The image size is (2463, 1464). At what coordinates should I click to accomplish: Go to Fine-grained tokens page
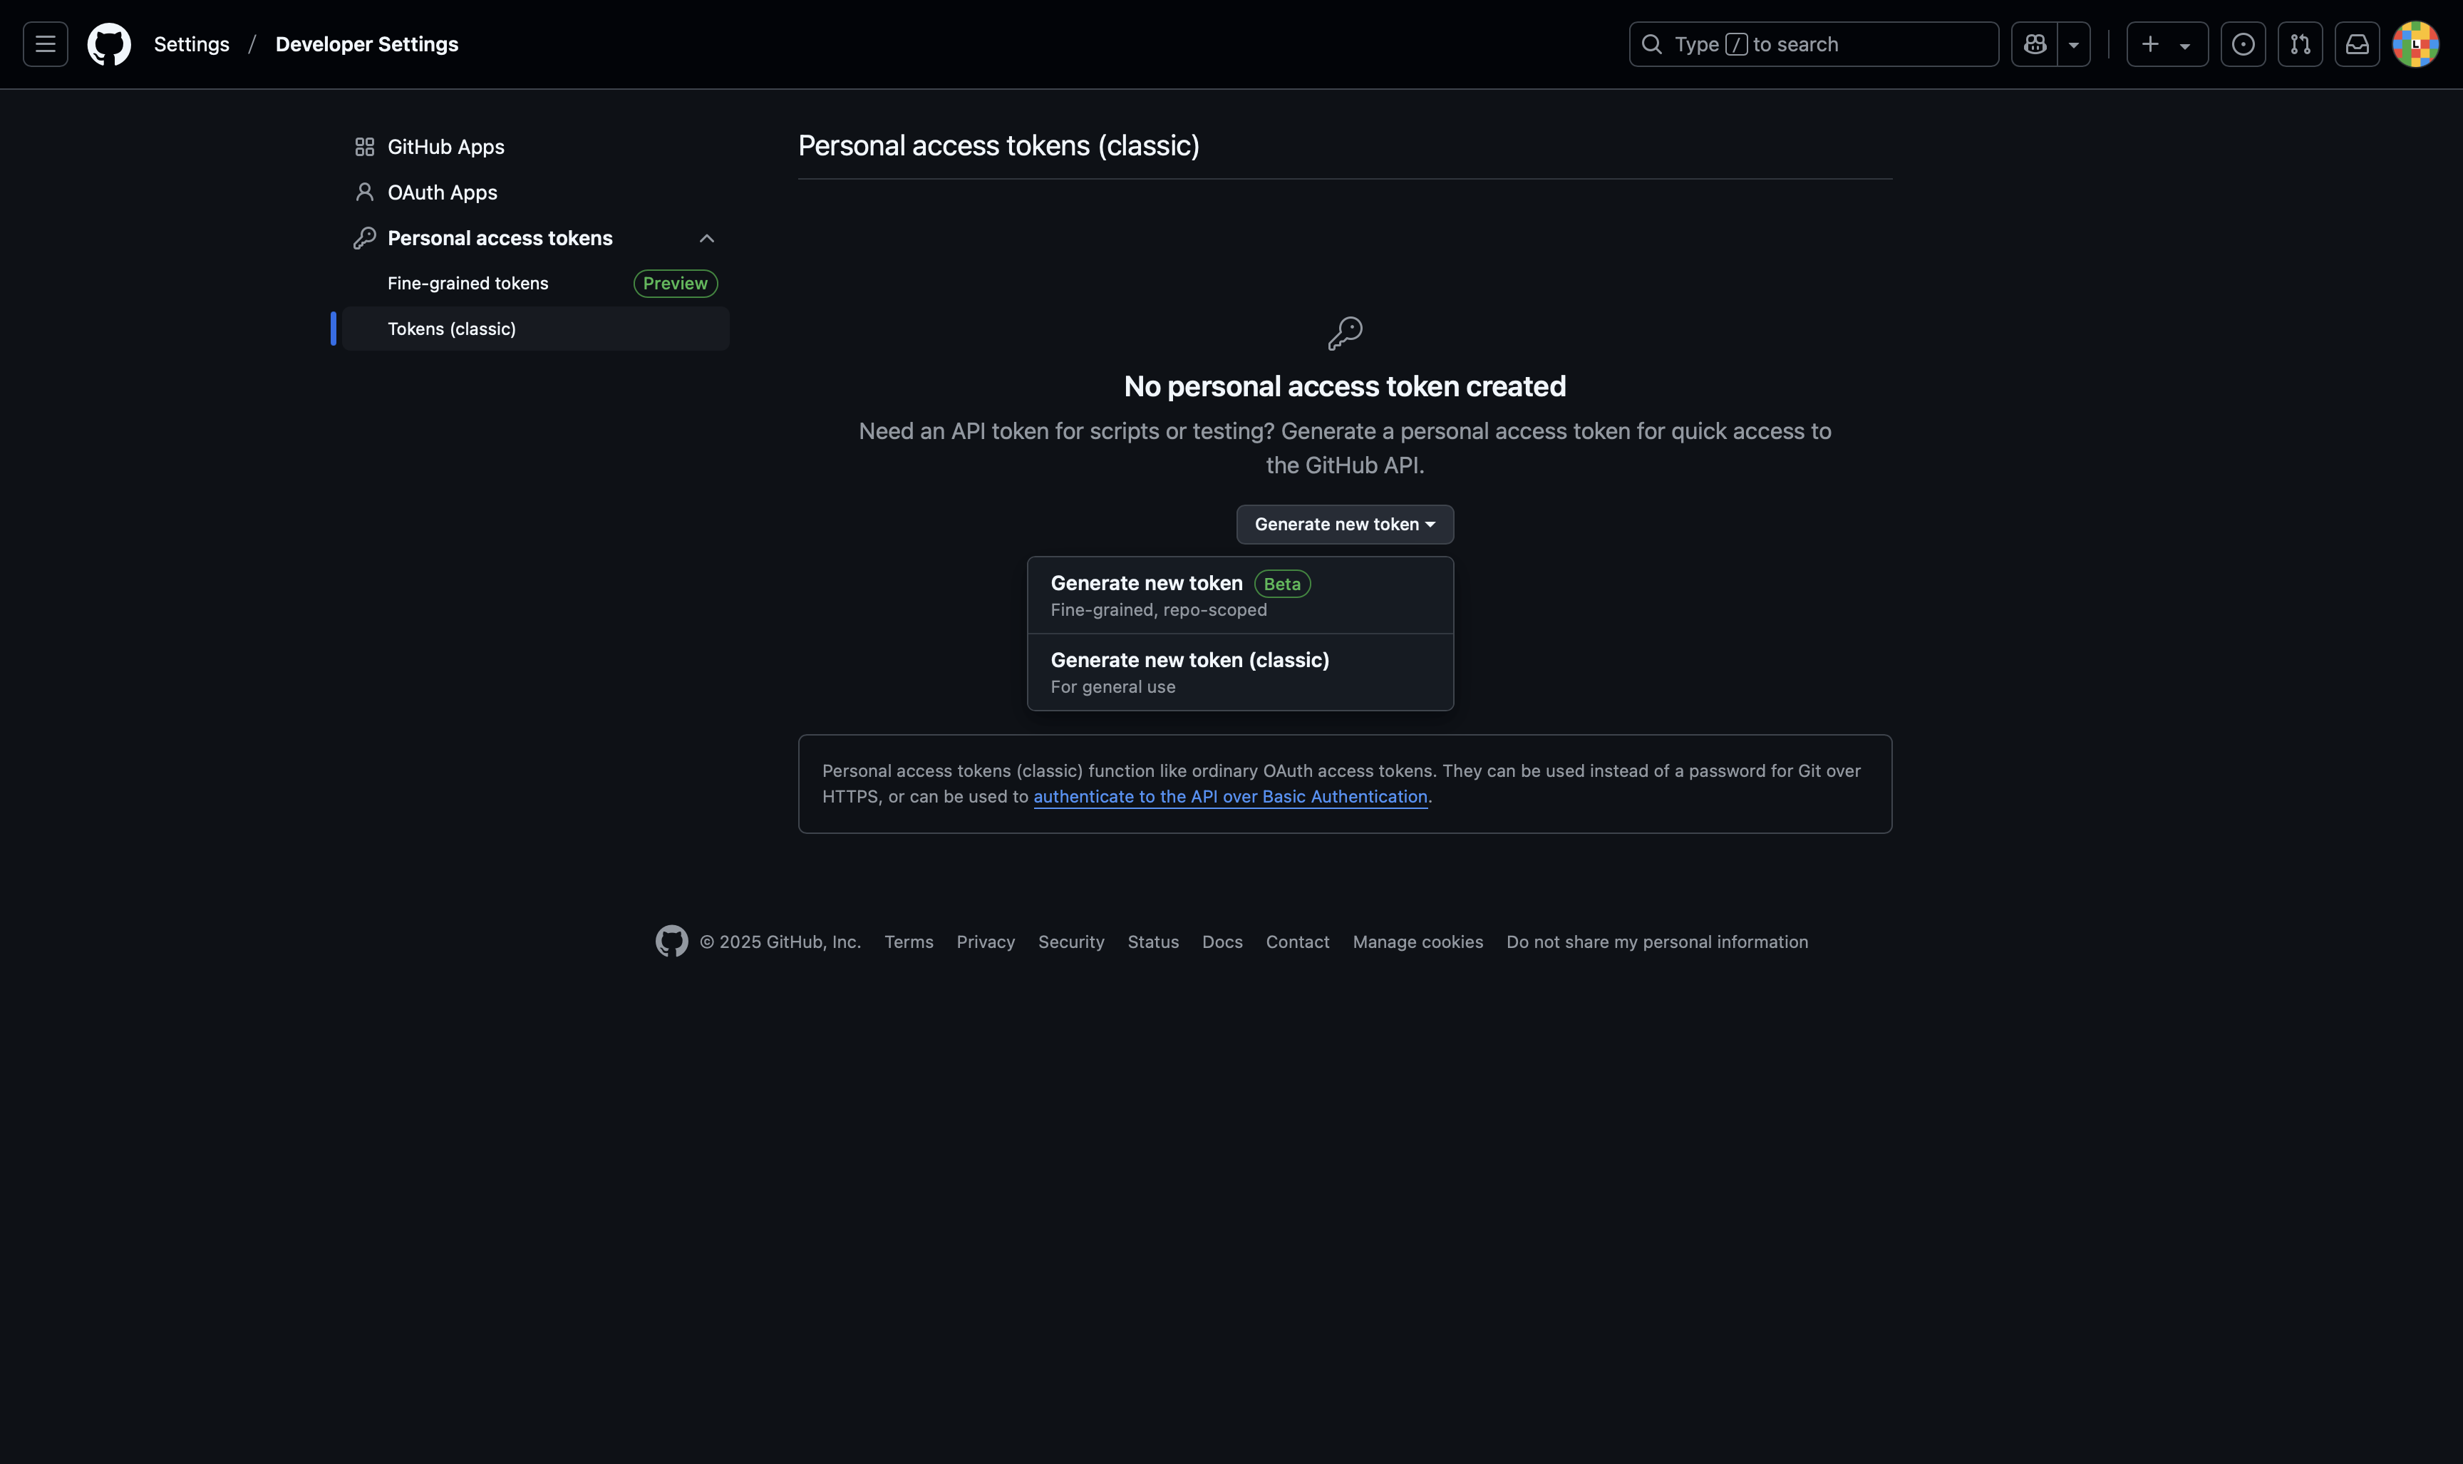tap(468, 283)
